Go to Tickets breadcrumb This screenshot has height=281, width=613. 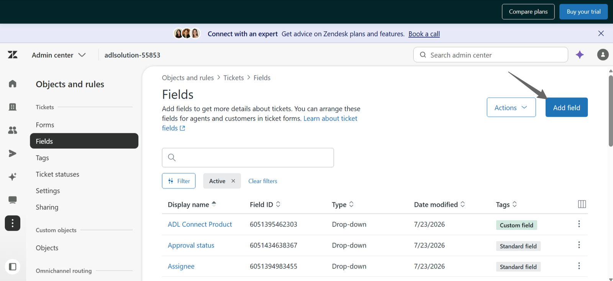coord(233,77)
